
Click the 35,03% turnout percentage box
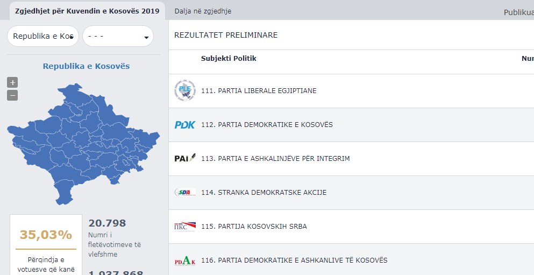click(46, 245)
